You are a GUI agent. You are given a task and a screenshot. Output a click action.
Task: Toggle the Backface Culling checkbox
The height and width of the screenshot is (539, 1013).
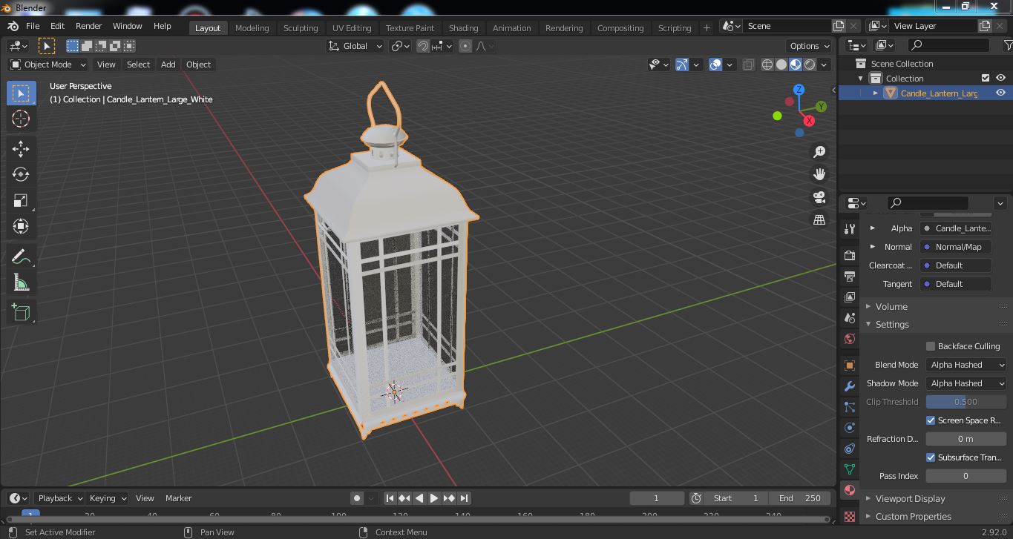931,346
